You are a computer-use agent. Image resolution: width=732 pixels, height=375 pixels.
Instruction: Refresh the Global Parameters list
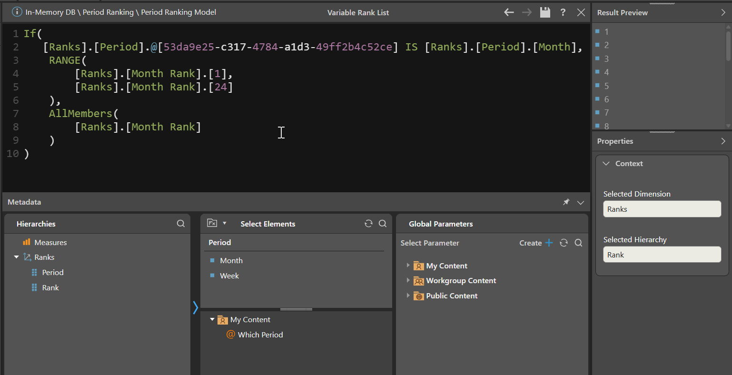coord(564,243)
